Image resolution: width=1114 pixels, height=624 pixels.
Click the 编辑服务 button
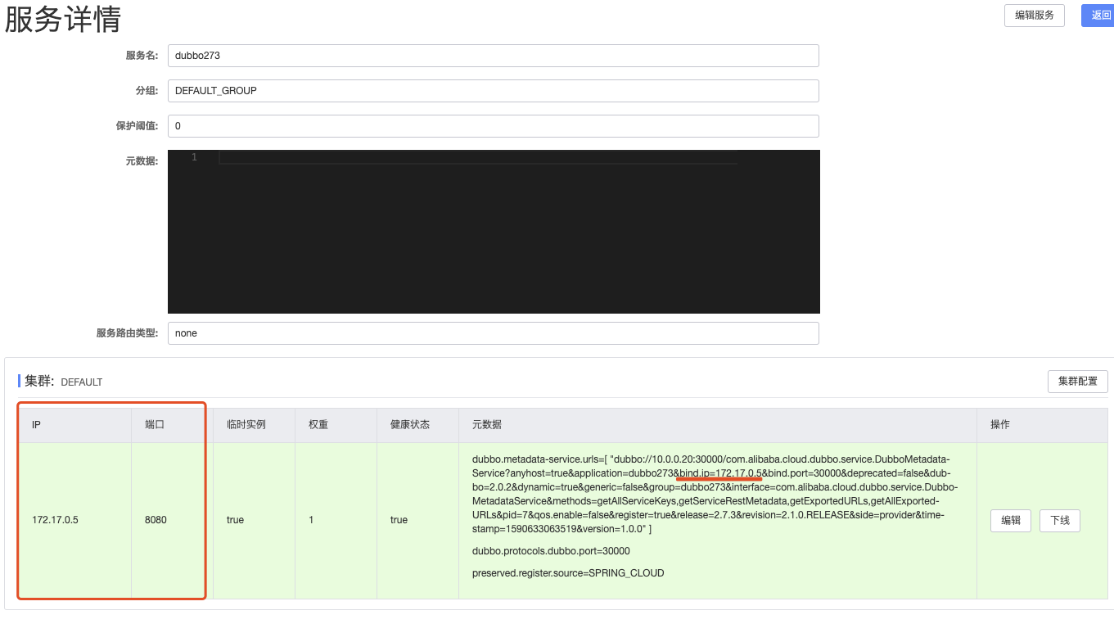point(1034,16)
